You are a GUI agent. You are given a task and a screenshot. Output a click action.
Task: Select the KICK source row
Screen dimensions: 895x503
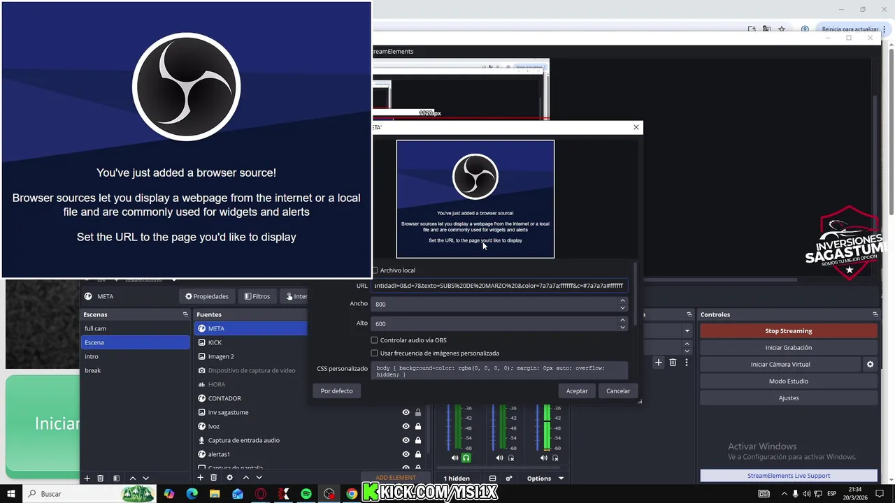(x=251, y=342)
